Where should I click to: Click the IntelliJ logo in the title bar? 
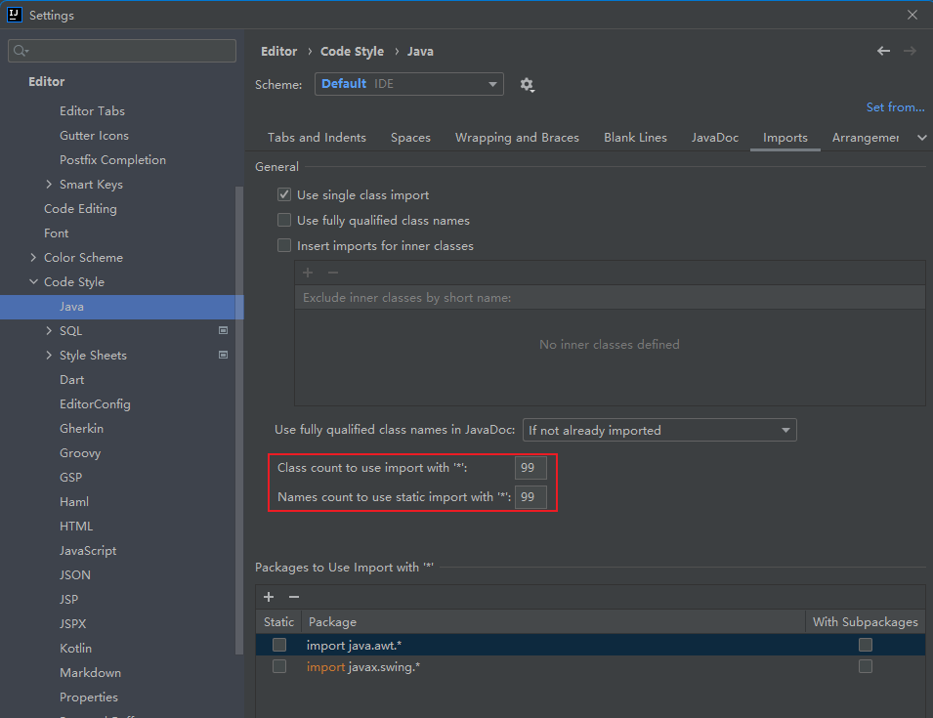(x=15, y=15)
